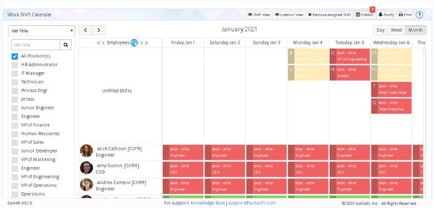Click Amy Gaston [G094] name
This screenshot has width=434, height=208.
(x=118, y=166)
